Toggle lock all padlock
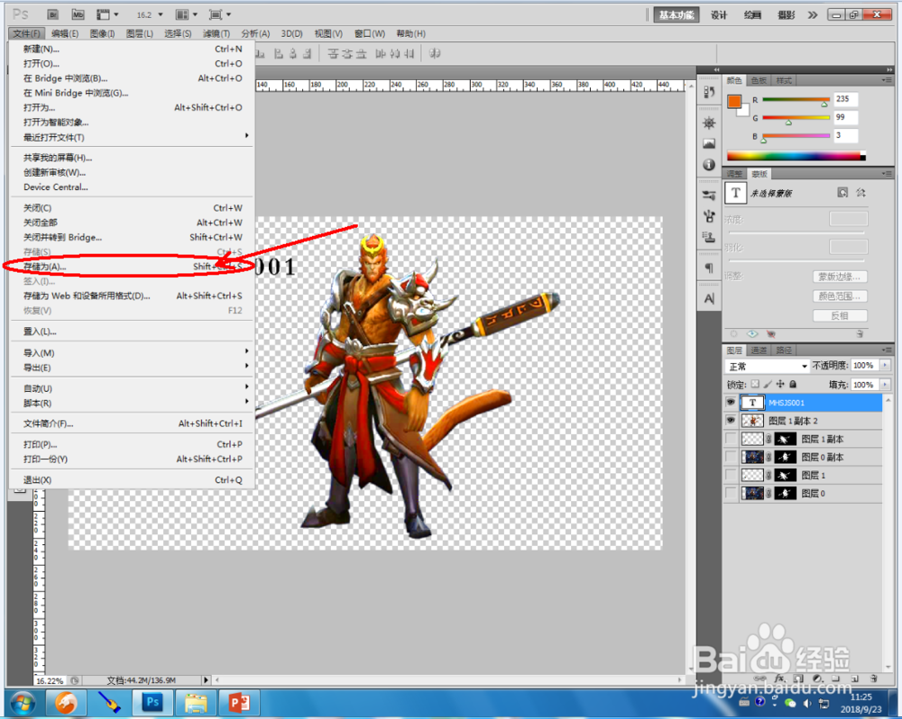This screenshot has height=719, width=902. click(x=793, y=384)
